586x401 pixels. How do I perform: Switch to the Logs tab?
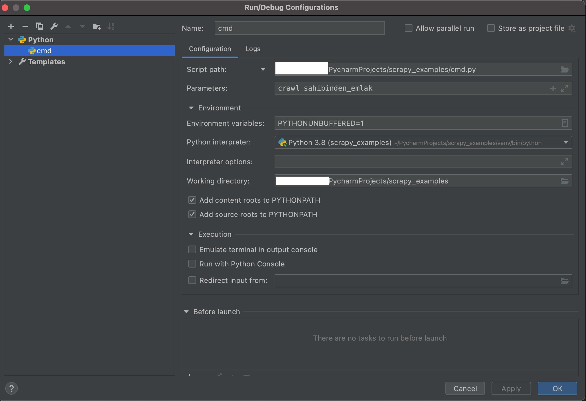coord(253,49)
